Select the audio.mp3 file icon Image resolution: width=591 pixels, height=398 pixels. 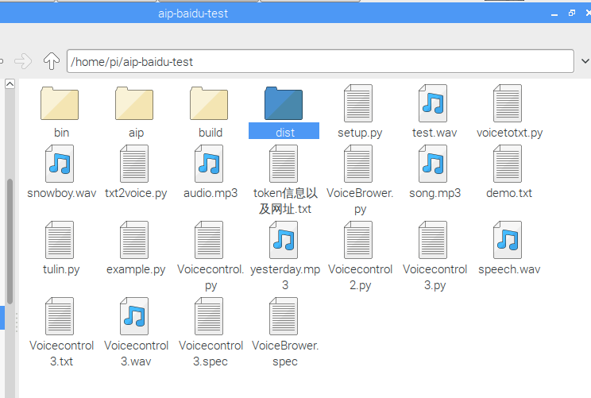209,164
